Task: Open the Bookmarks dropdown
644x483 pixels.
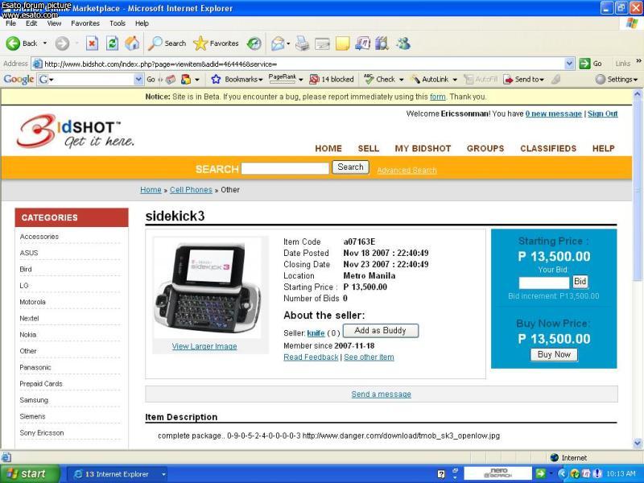Action: (x=260, y=80)
